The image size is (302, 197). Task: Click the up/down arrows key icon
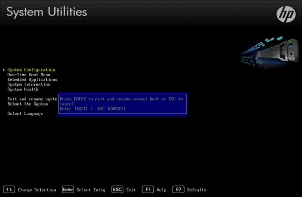click(9, 190)
